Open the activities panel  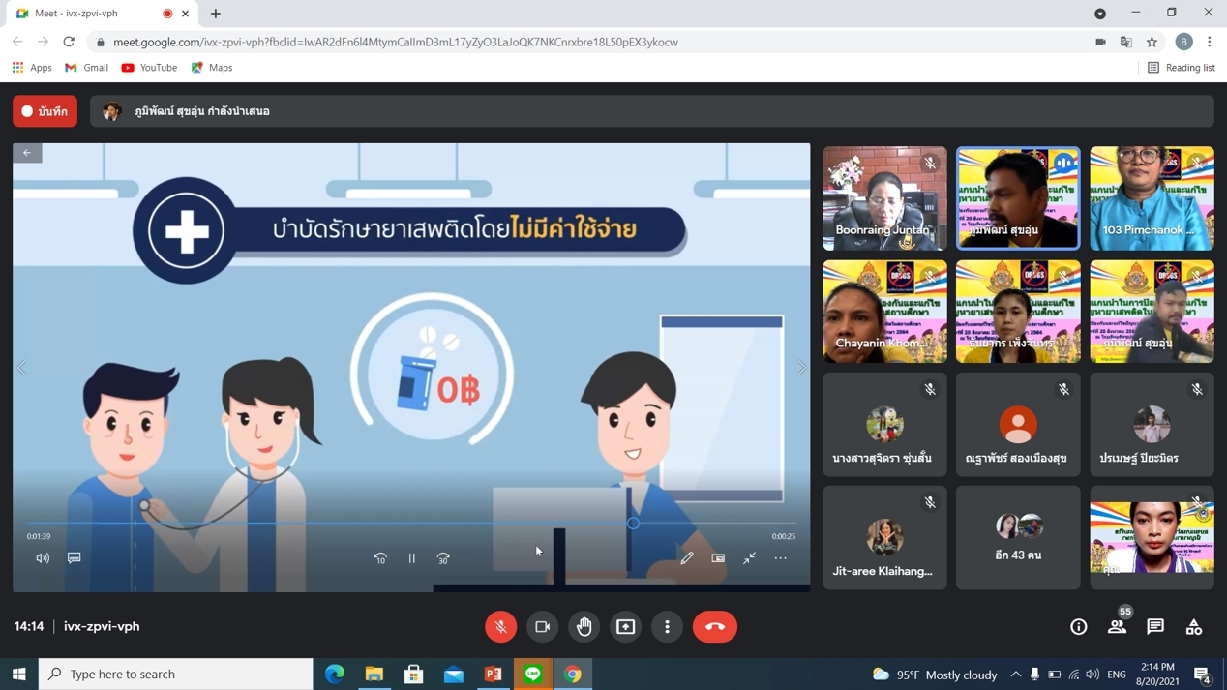tap(1194, 627)
